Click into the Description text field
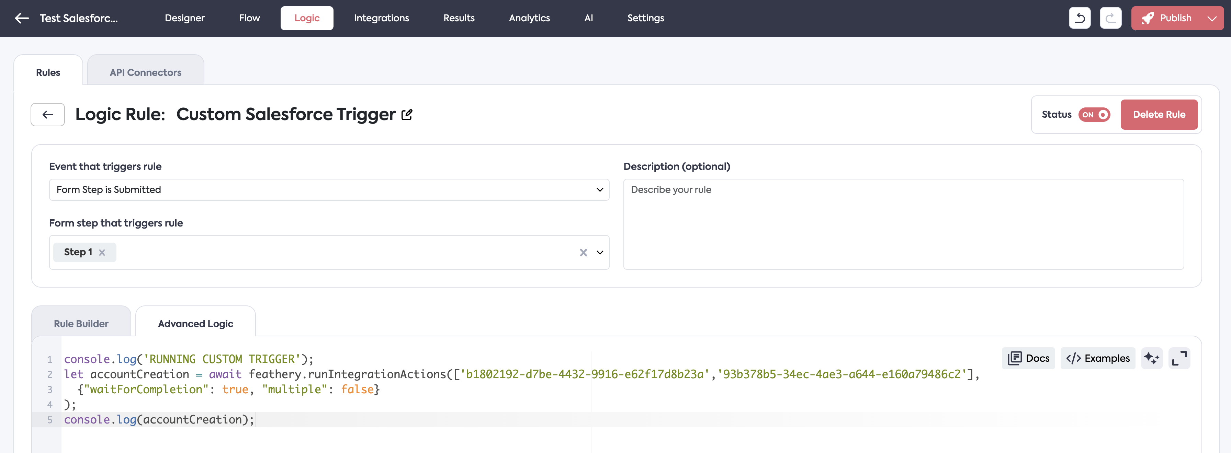The width and height of the screenshot is (1231, 453). [x=903, y=224]
